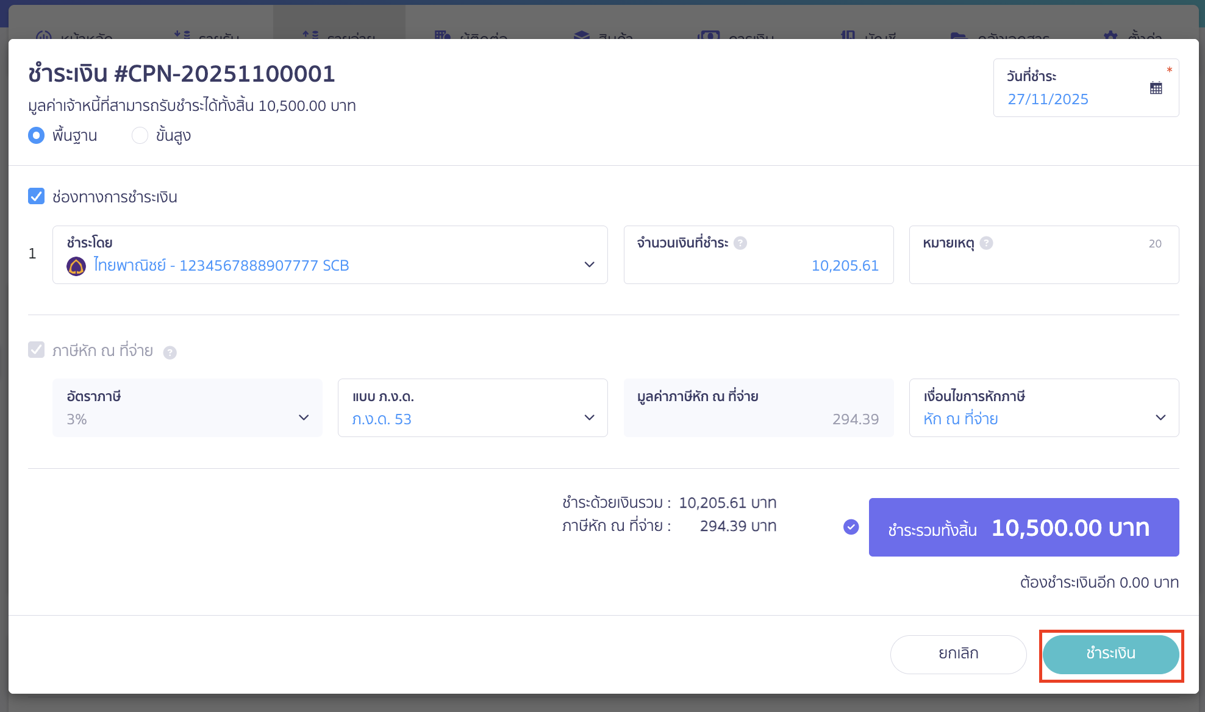
Task: Select the ขั้นสูง radio option
Action: [140, 135]
